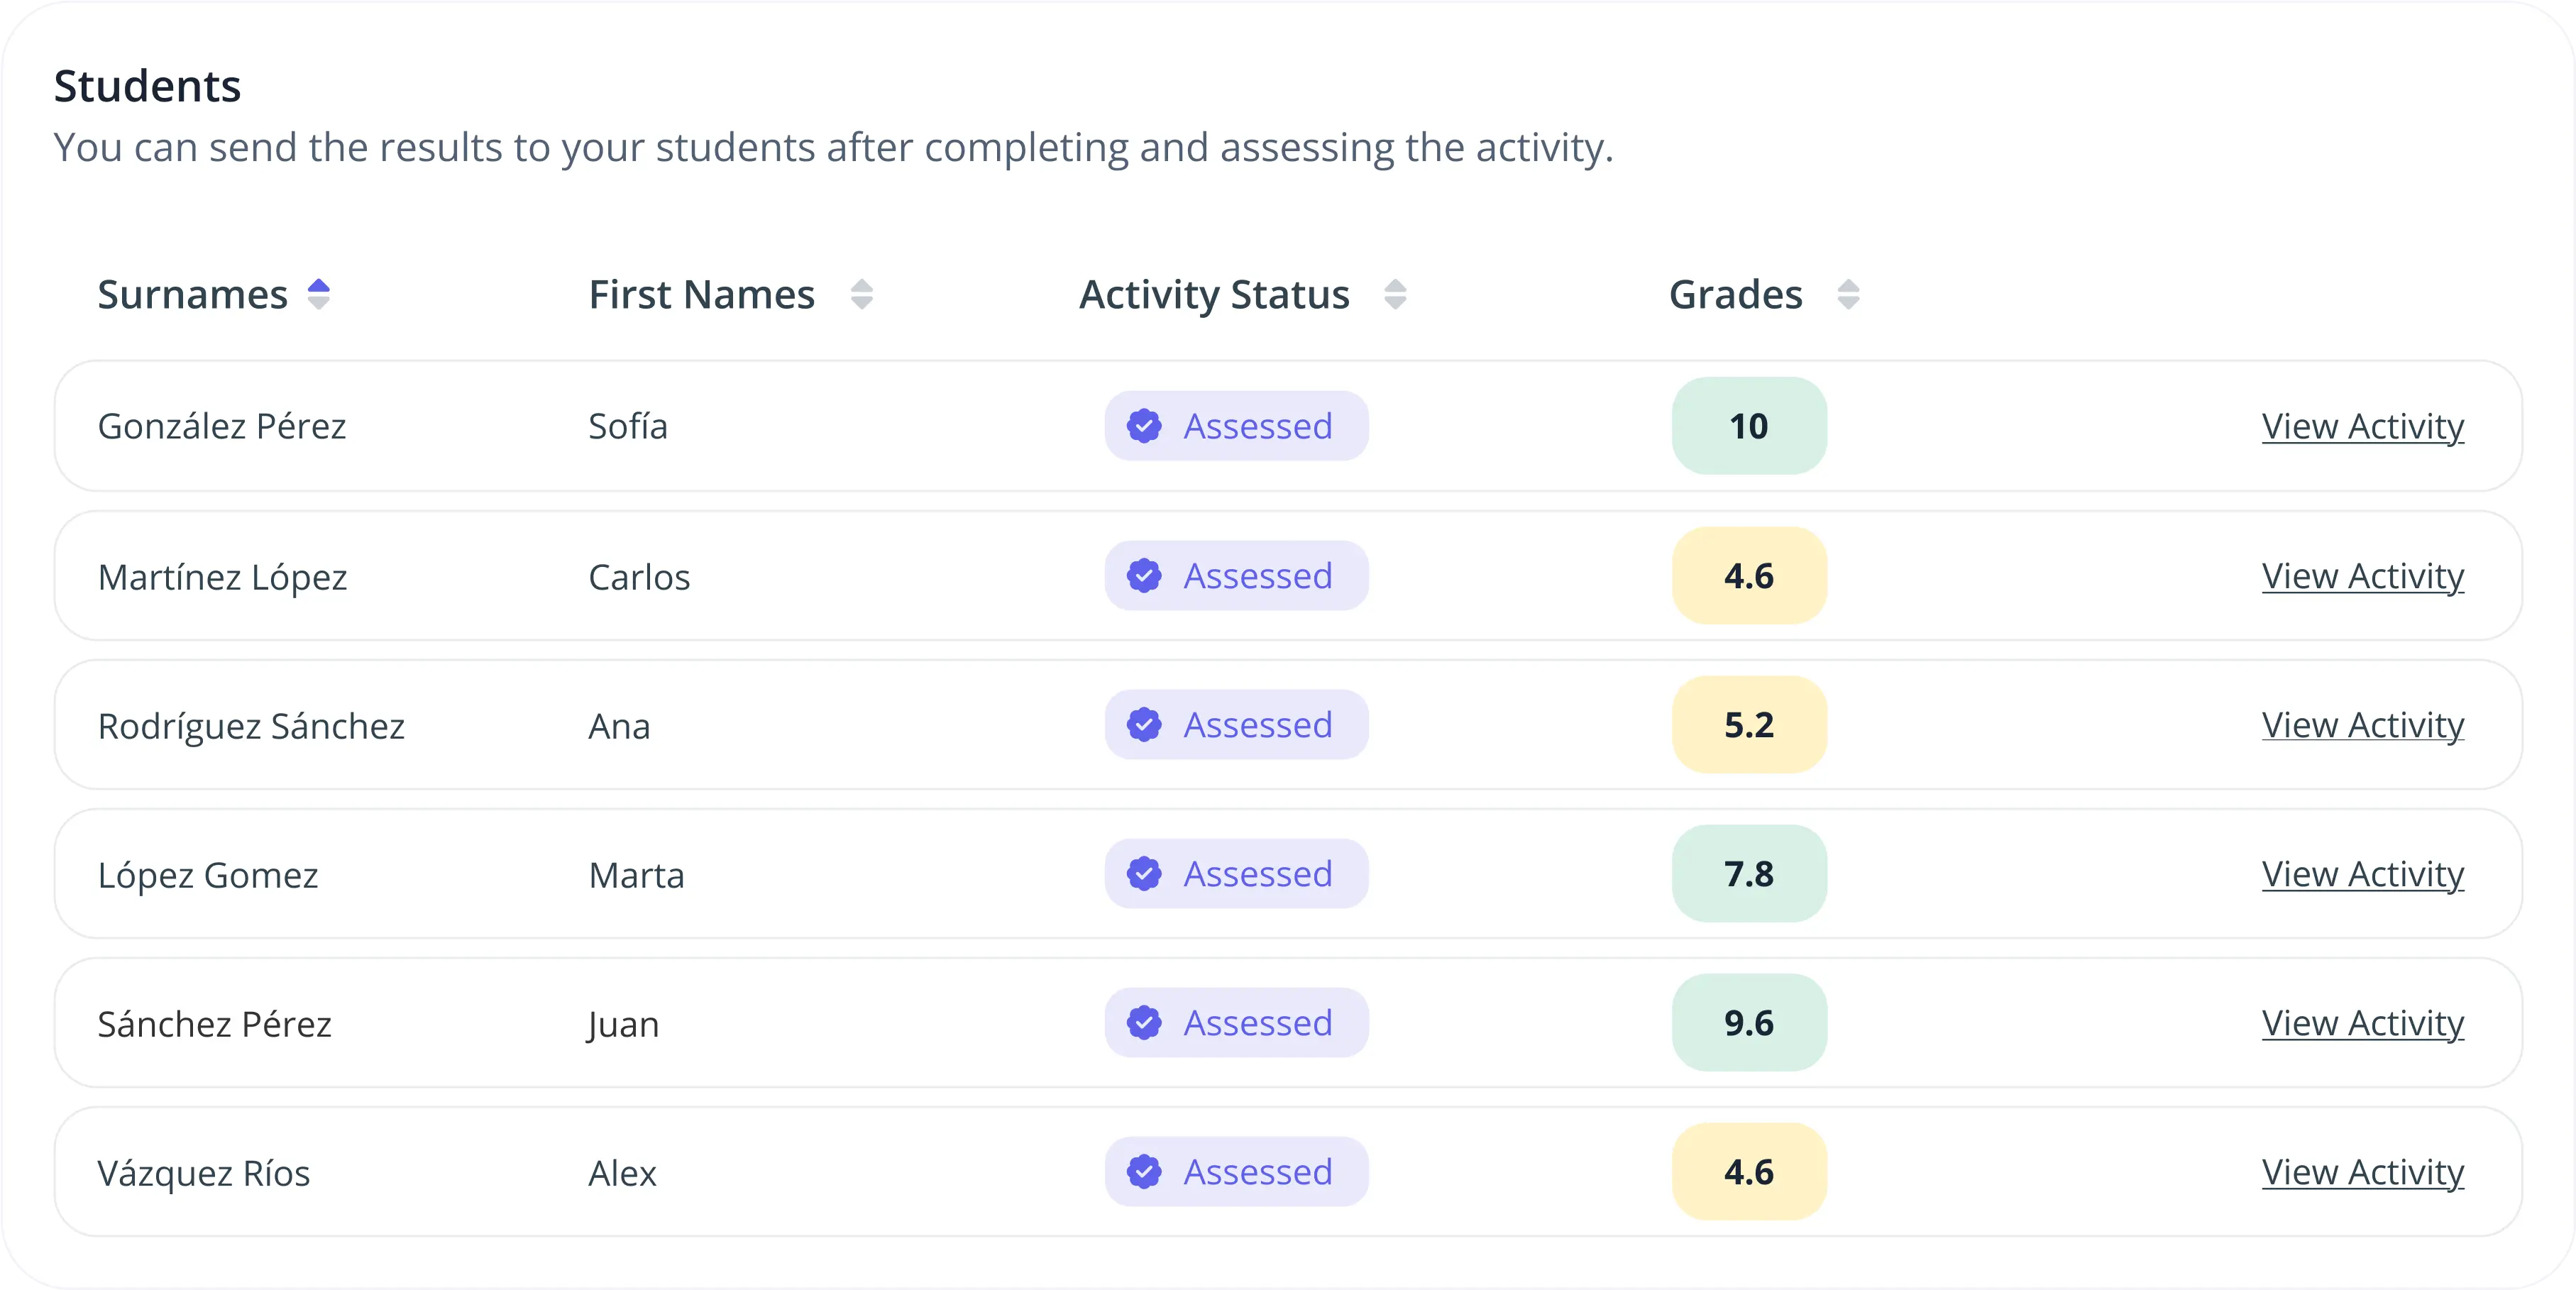Screen dimensions: 2576x1290
Task: Click the First Names sort arrows
Action: click(x=861, y=295)
